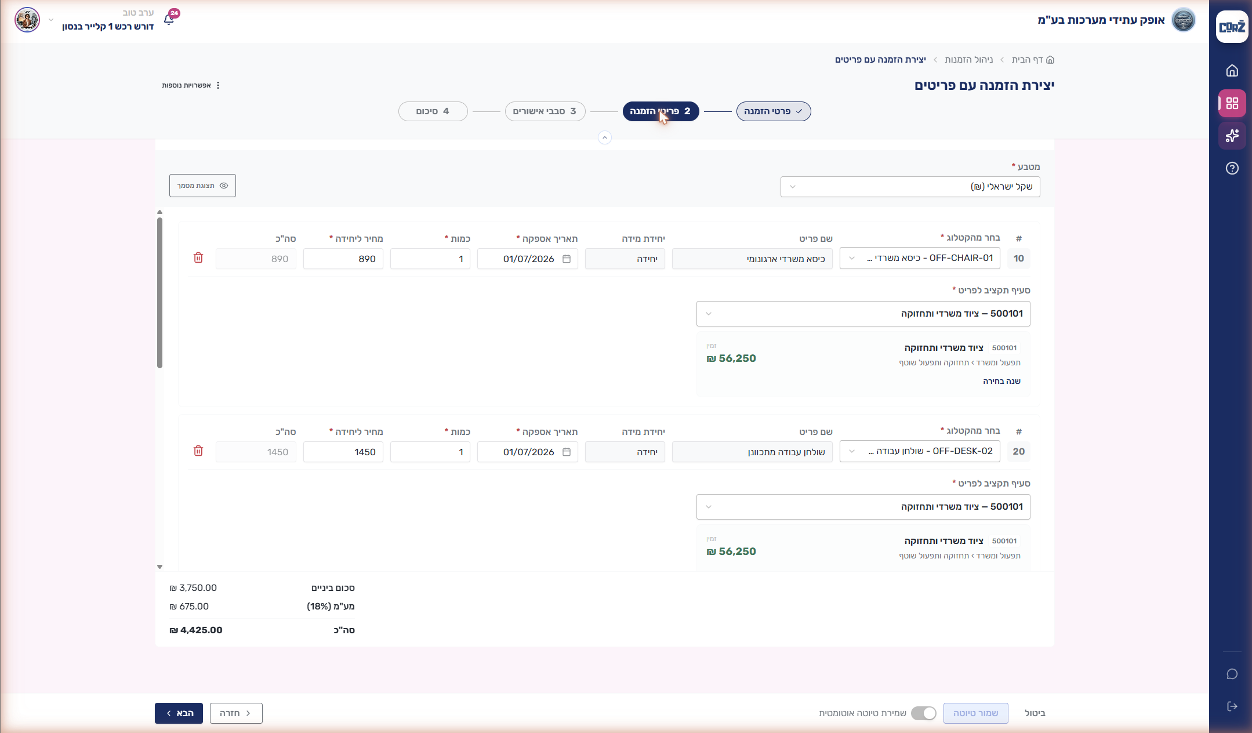Click the CORZ logo
The width and height of the screenshot is (1252, 733).
(1232, 27)
